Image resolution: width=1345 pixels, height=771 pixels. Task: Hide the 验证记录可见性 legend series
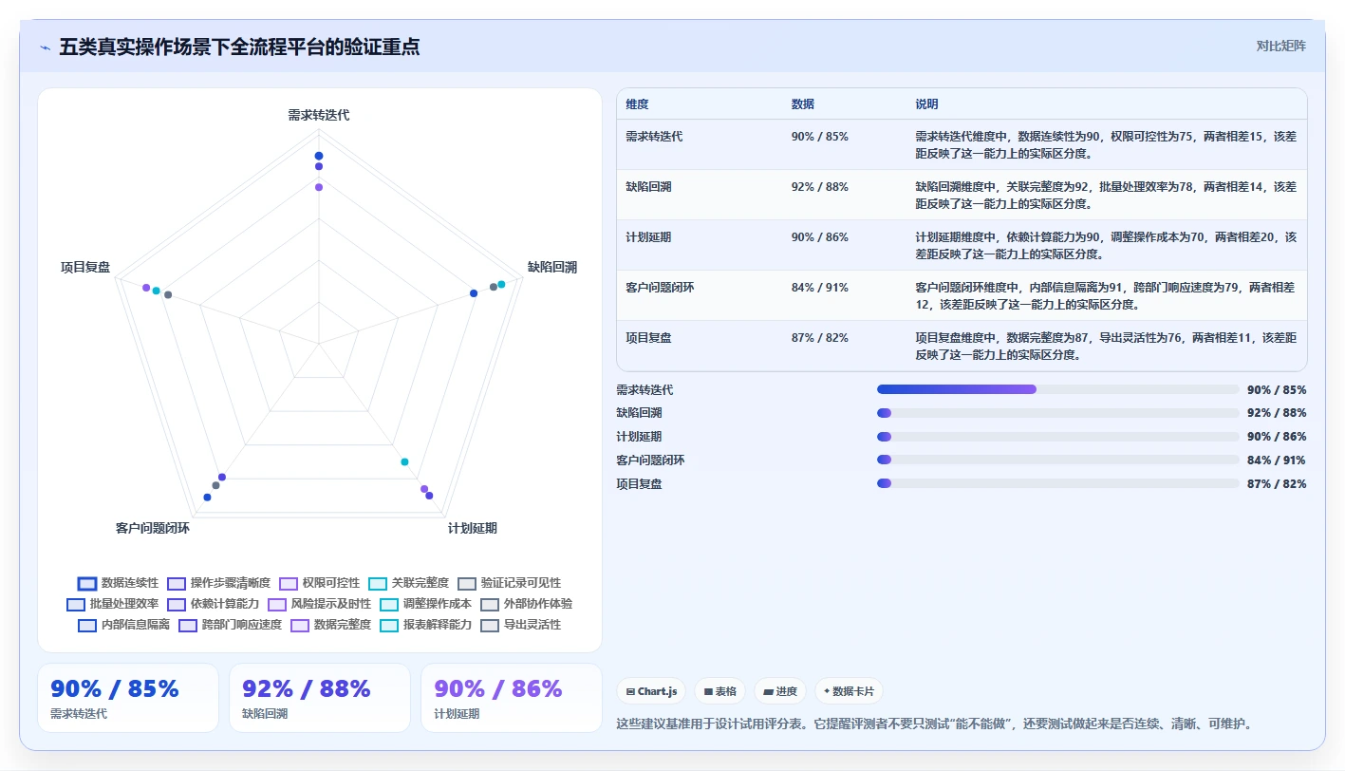(x=510, y=583)
